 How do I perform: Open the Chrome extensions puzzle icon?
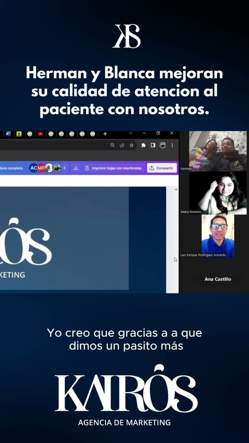coord(143,145)
